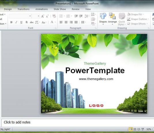Viewport: 154px width, 133px height.
Task: Align text left
Action: [x=61, y=22]
